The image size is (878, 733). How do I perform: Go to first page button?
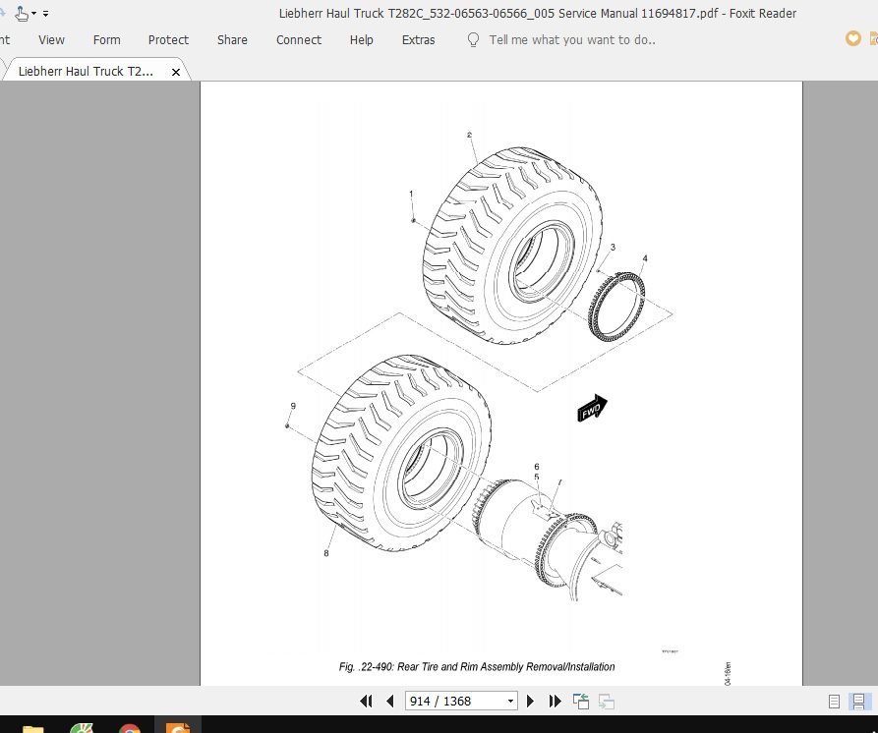click(366, 702)
